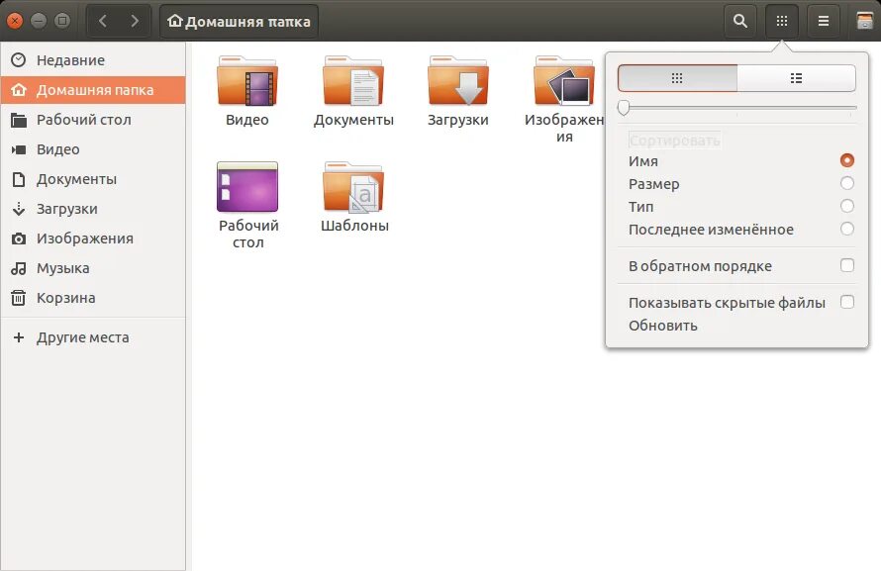This screenshot has width=881, height=571.
Task: Click the music note icon next to Музыка
Action: 19,268
